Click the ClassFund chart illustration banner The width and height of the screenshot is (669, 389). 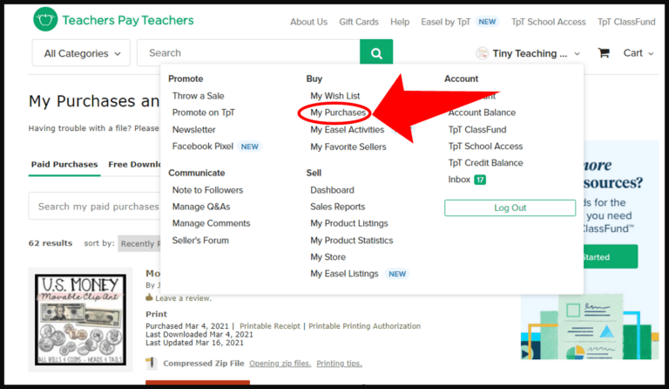pyautogui.click(x=589, y=327)
